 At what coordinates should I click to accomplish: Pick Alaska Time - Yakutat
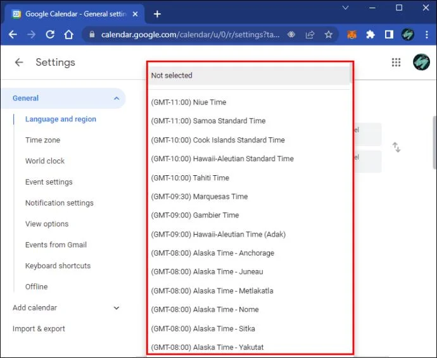click(249, 347)
